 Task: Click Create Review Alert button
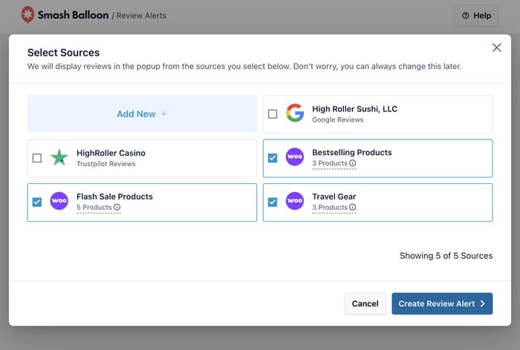pos(442,303)
